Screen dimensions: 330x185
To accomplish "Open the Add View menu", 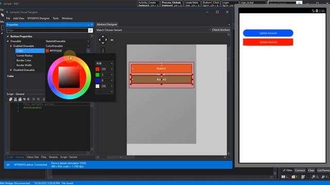I will click(19, 18).
